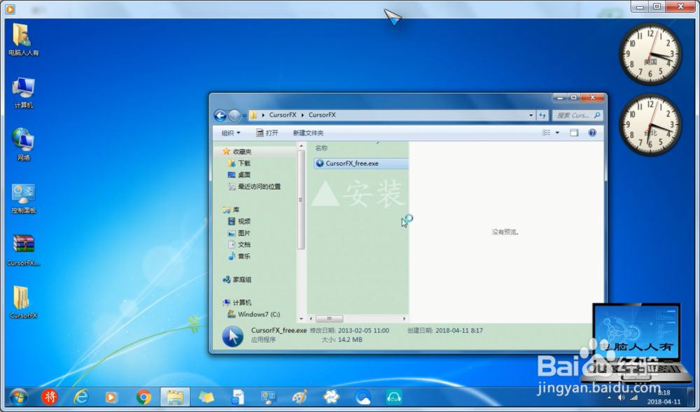Expand the address bar history dropdown
The image size is (700, 412).
coord(531,115)
